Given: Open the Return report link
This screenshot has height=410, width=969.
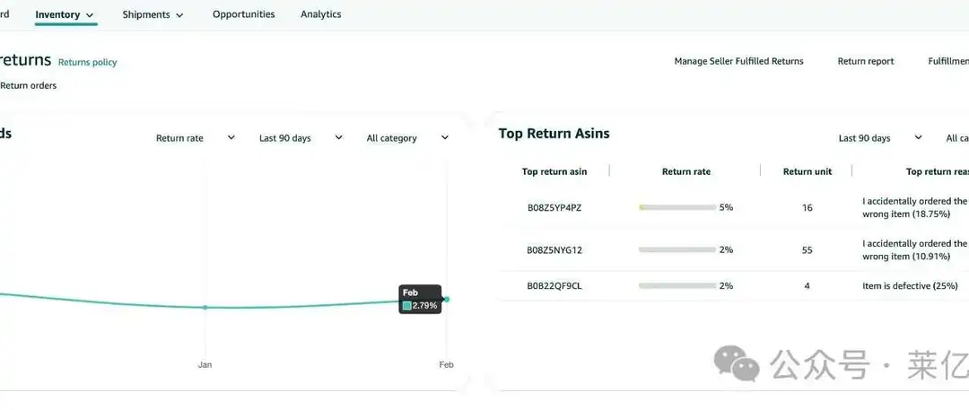Looking at the screenshot, I should (x=865, y=61).
